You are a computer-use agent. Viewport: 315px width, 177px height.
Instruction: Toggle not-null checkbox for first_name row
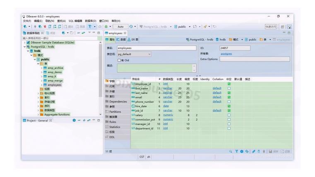[x=229, y=88]
